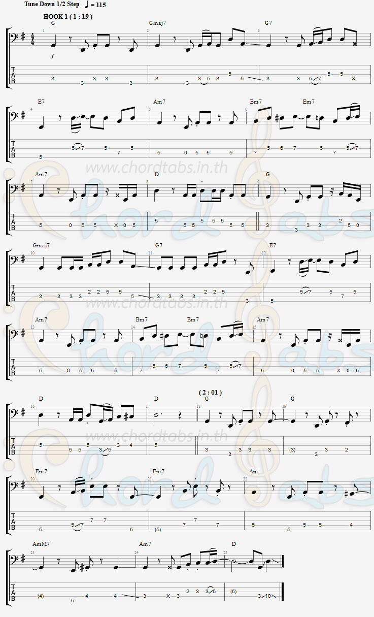
Task: Select the (3) tab number in measure 19
Action: click(292, 450)
